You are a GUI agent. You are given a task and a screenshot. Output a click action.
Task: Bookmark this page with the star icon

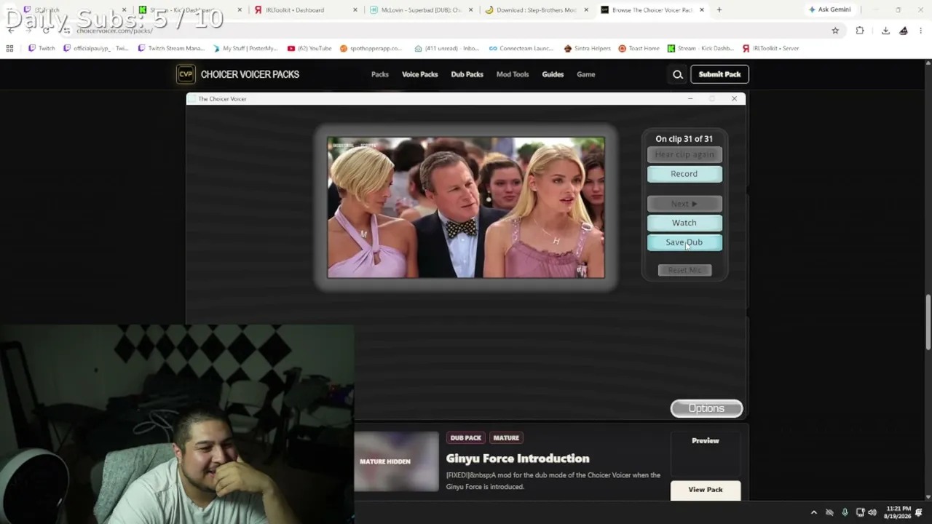point(835,31)
